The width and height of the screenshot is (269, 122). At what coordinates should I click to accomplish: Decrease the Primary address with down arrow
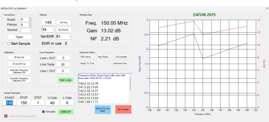pos(30,26)
